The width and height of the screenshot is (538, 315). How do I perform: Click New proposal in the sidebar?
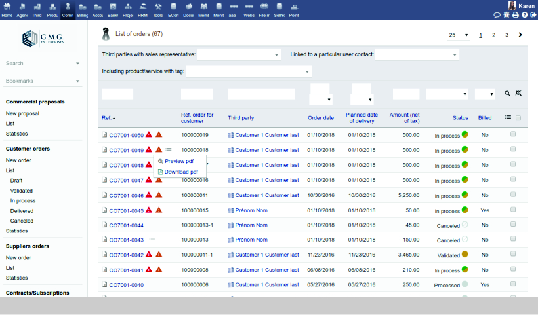[x=22, y=113]
